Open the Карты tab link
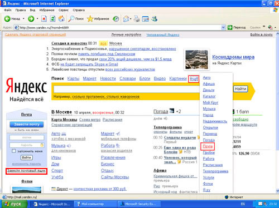This screenshot has width=279, height=208. 73,78
